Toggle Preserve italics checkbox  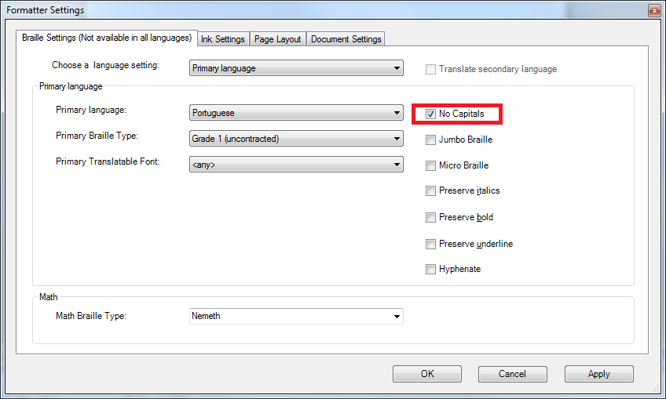coord(431,191)
